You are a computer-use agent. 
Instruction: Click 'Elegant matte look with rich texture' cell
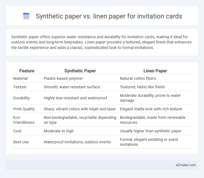click(151, 109)
